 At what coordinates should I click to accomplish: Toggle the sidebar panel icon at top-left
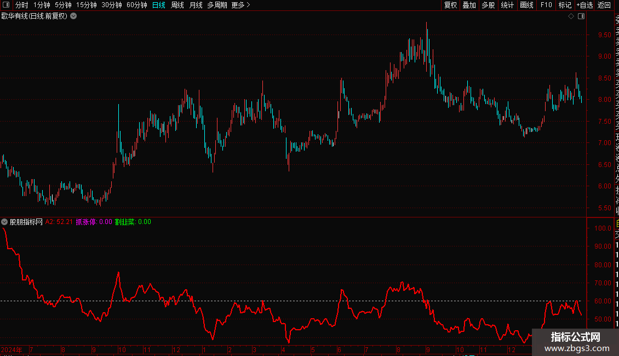click(6, 5)
